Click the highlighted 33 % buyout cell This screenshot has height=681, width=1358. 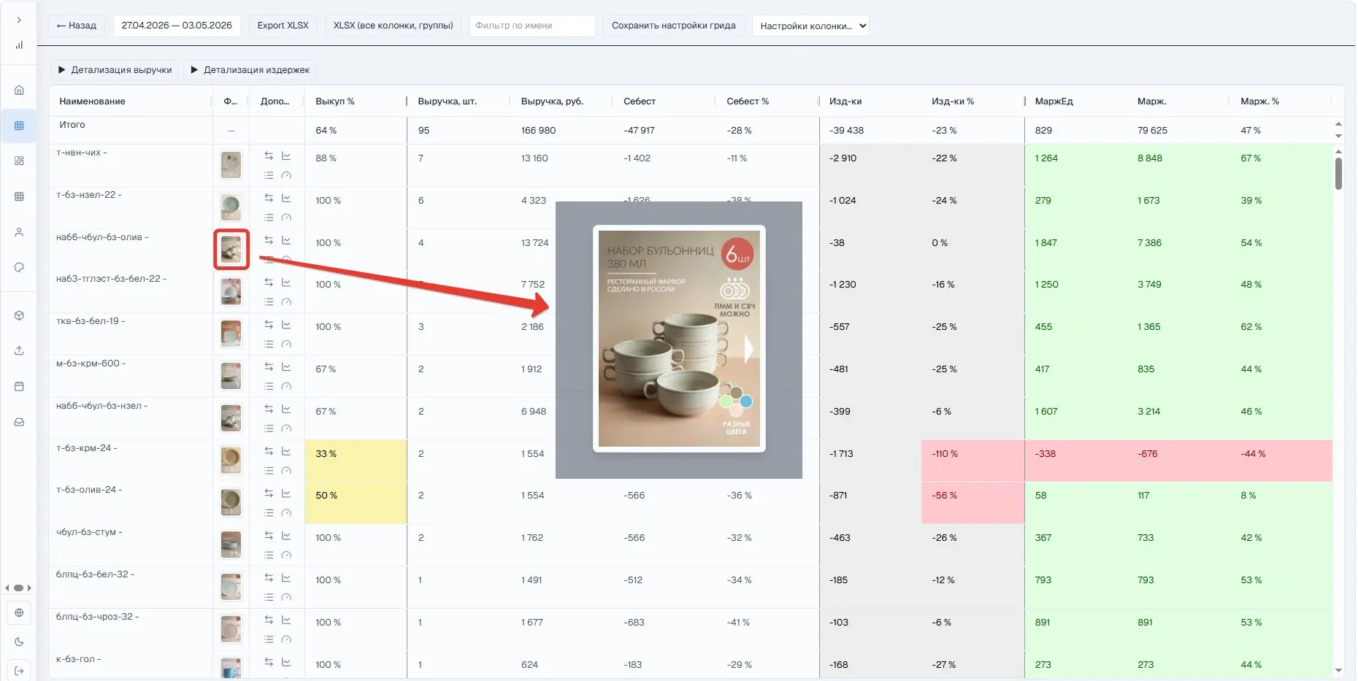(356, 461)
